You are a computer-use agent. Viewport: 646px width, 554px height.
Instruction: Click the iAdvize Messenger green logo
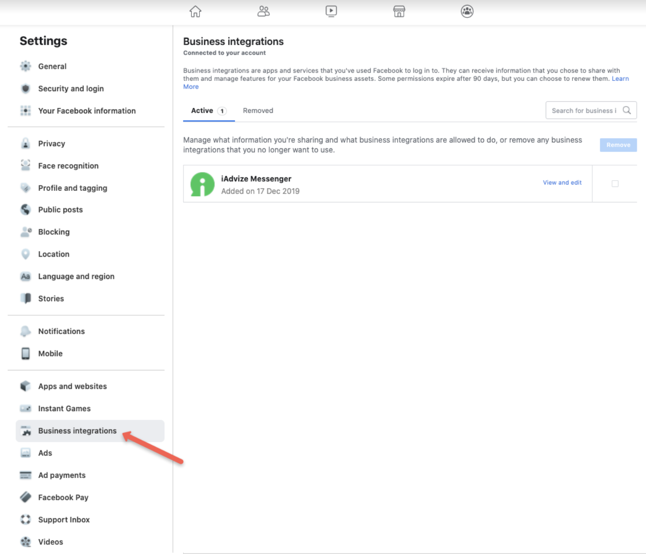(x=202, y=185)
